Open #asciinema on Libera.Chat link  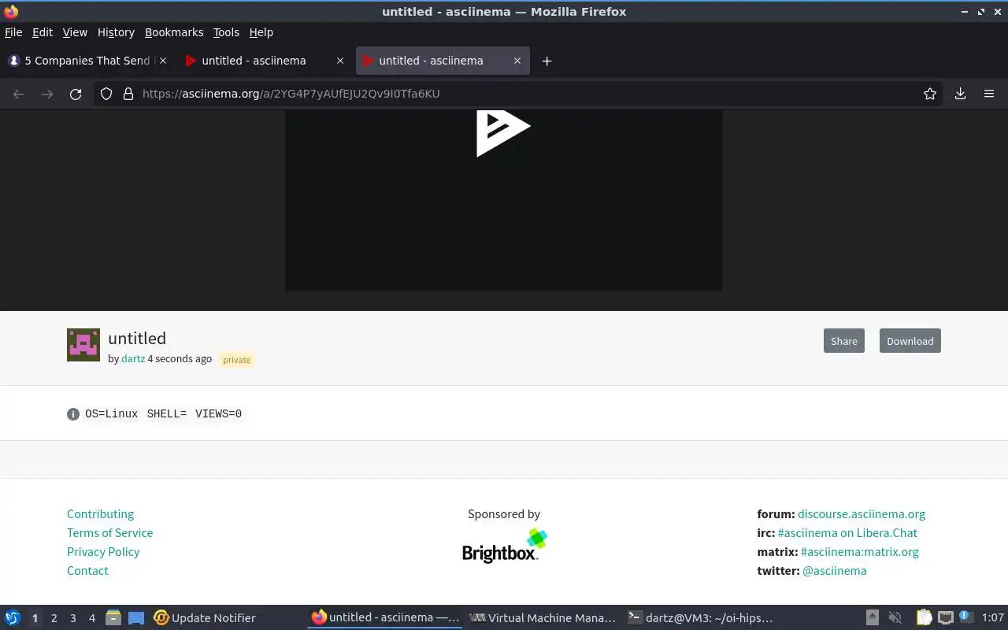pyautogui.click(x=847, y=533)
